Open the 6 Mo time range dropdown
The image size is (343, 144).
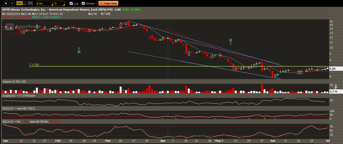tap(45, 4)
